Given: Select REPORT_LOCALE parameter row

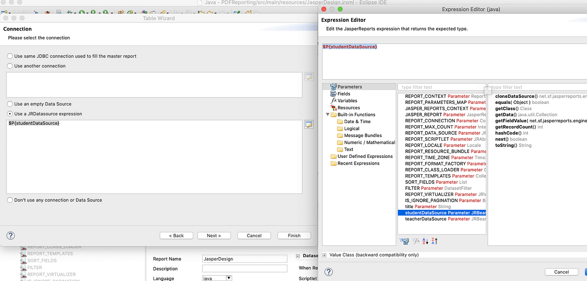Looking at the screenshot, I should (x=442, y=145).
